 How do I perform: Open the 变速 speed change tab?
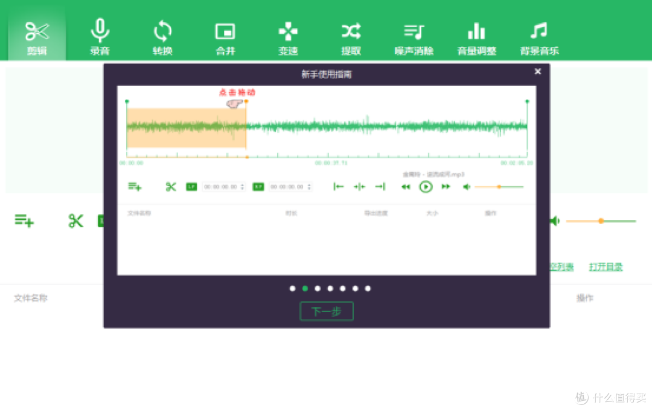(x=288, y=38)
